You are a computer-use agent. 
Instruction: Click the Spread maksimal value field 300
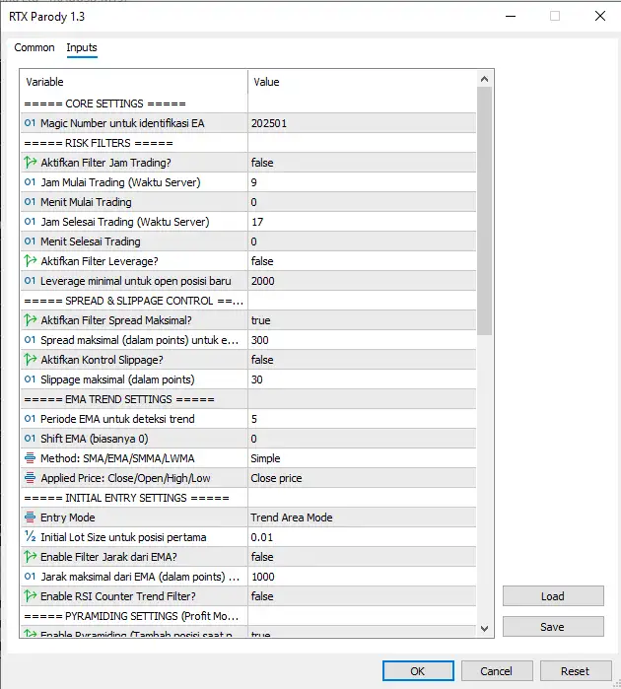pos(361,340)
